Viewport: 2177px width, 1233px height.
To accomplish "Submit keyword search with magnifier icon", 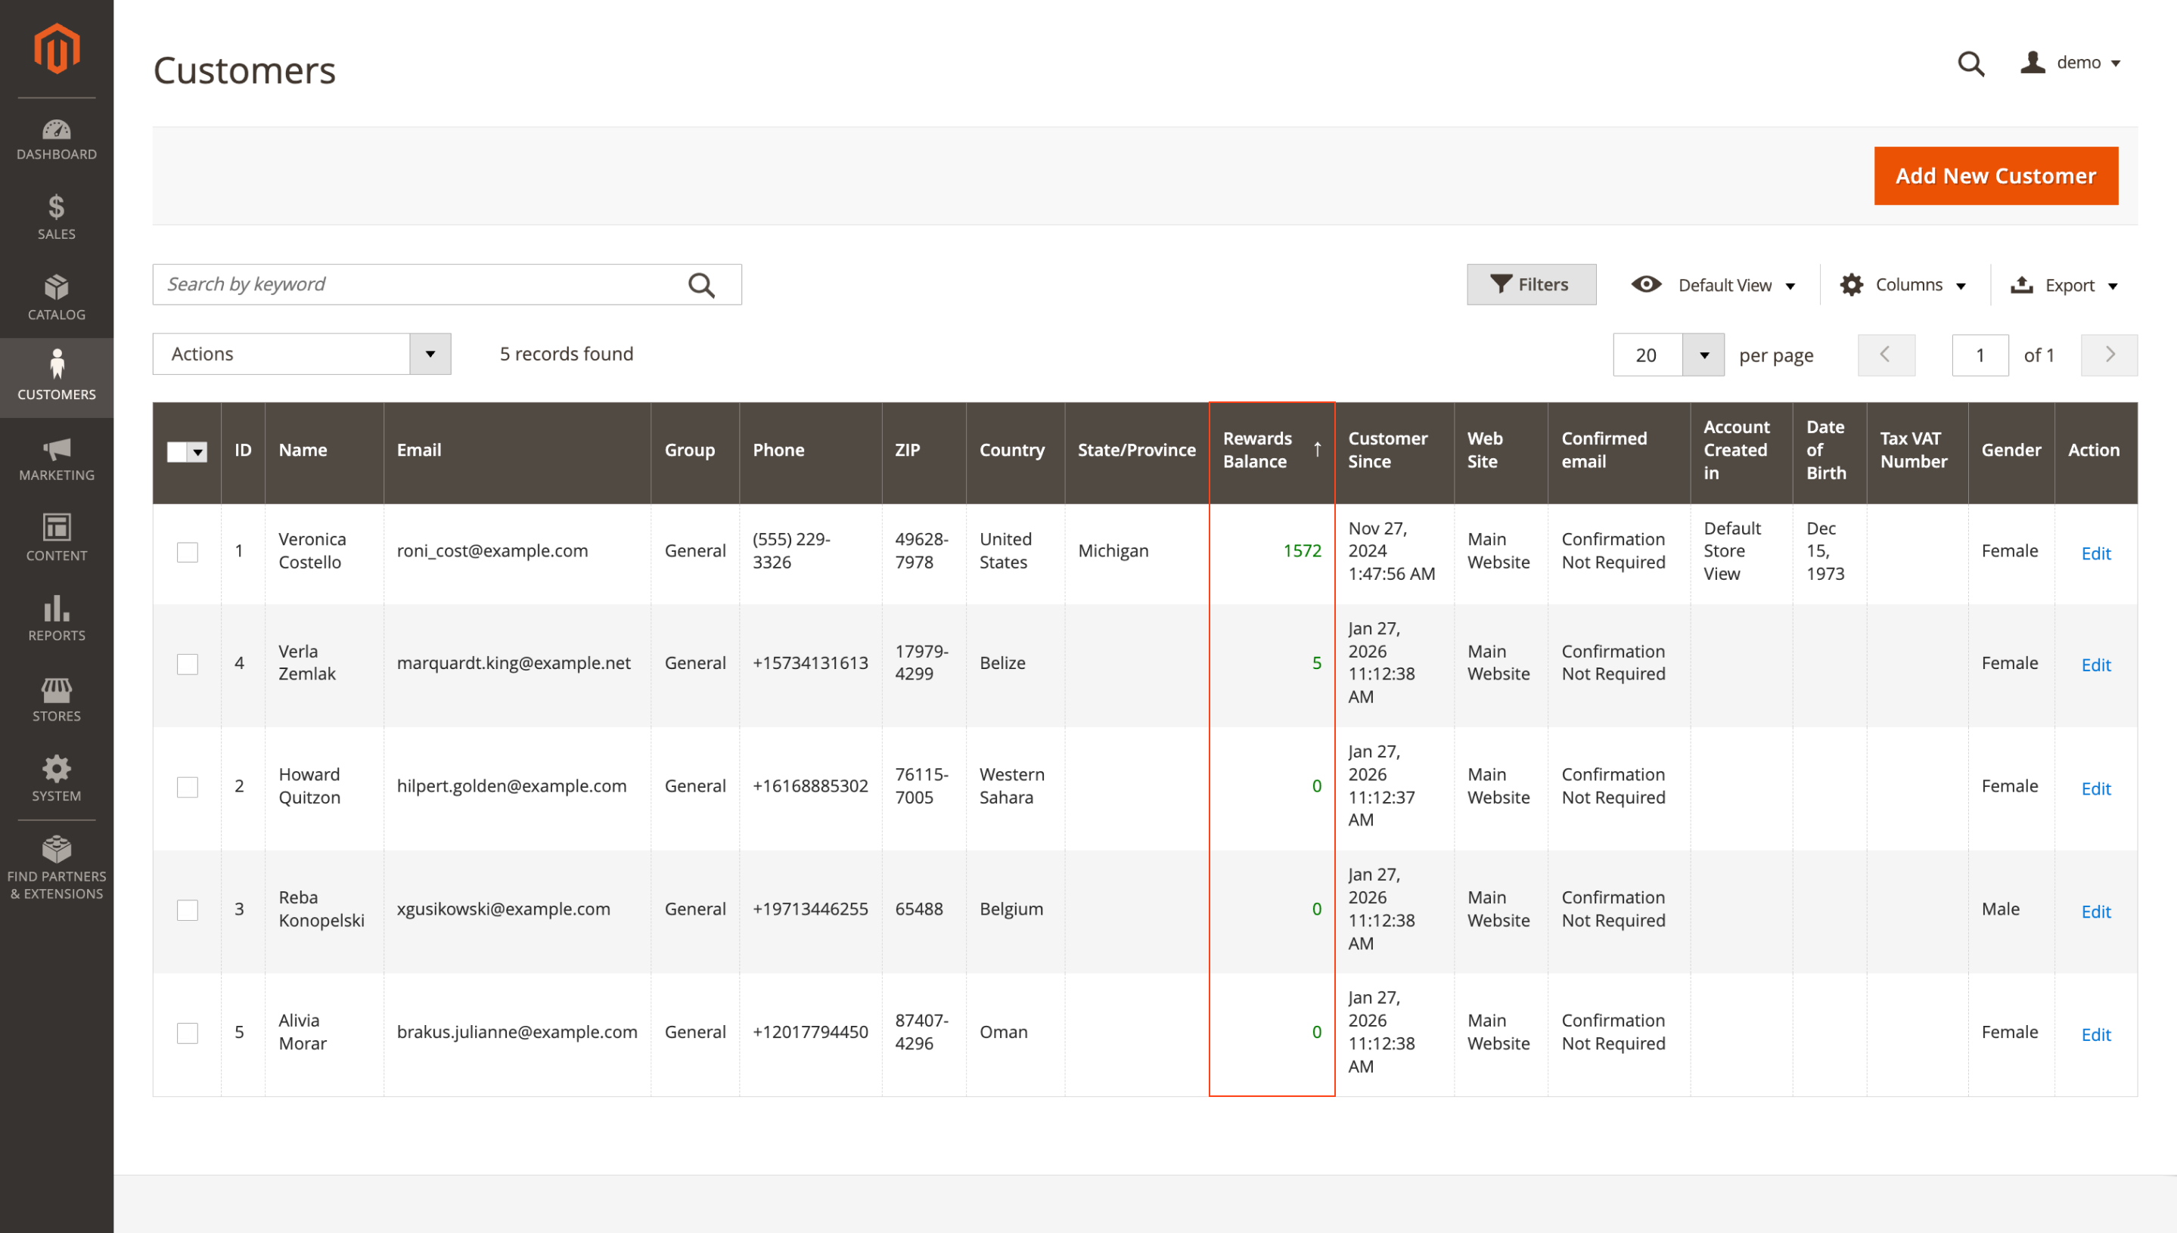I will pyautogui.click(x=701, y=284).
